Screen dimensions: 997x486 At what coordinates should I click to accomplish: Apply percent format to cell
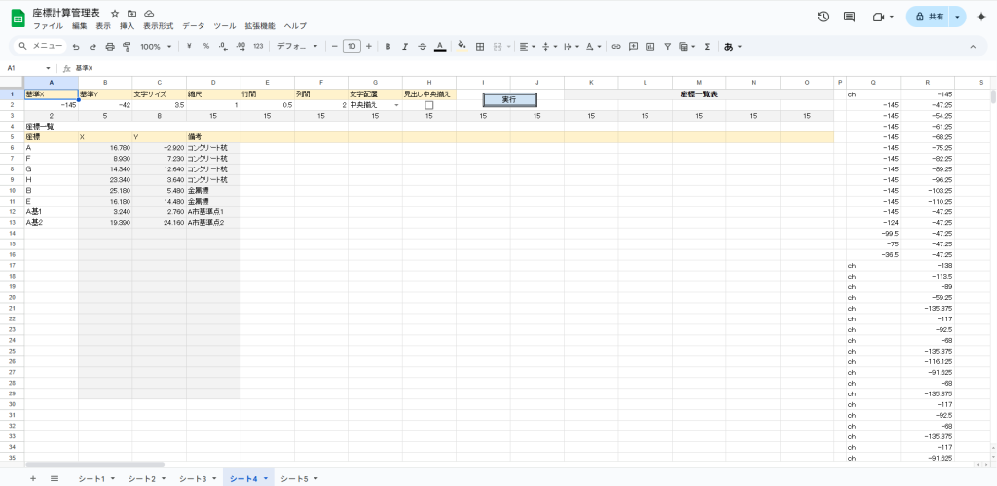click(206, 47)
